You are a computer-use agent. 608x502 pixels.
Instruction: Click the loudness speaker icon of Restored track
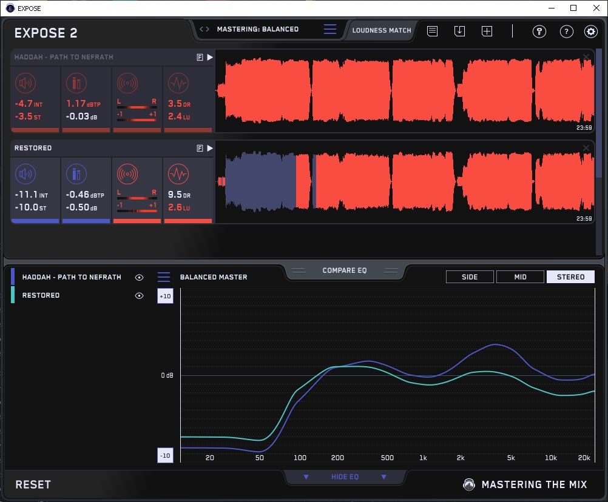coord(25,175)
